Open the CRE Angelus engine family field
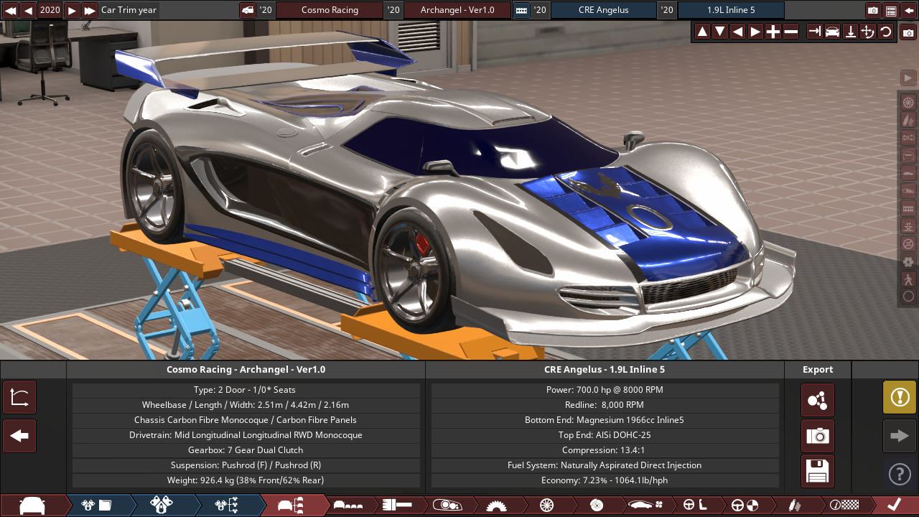919x517 pixels. [x=603, y=10]
